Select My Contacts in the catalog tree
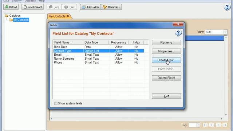The width and height of the screenshot is (233, 131). (x=21, y=20)
